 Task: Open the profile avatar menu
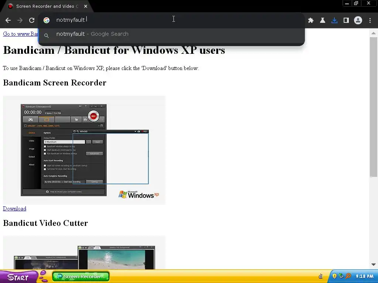[x=358, y=20]
